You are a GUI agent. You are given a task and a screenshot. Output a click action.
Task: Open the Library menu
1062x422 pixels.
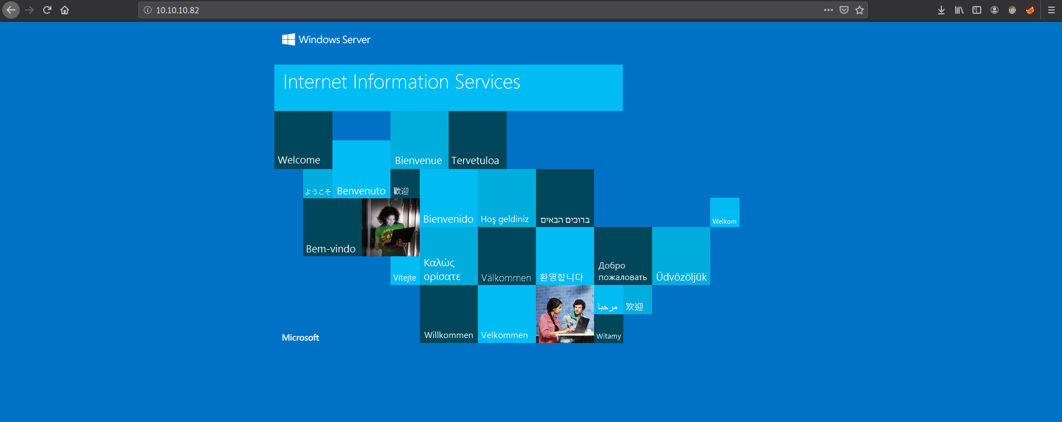coord(959,10)
